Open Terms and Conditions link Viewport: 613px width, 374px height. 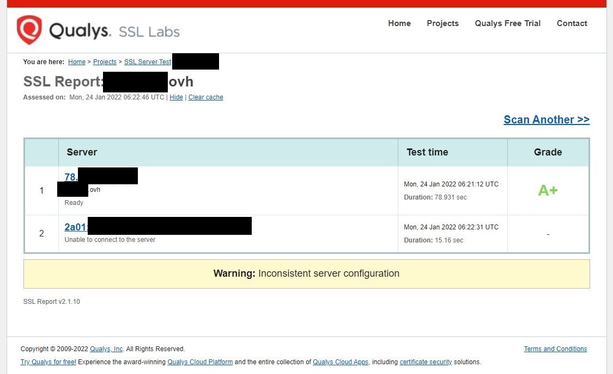(x=555, y=348)
